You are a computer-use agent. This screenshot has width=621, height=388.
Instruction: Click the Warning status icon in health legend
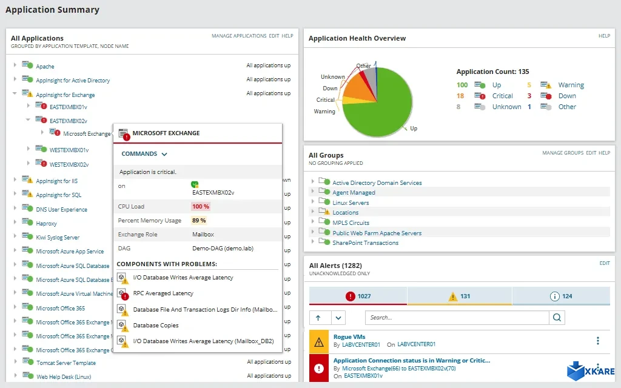click(546, 85)
